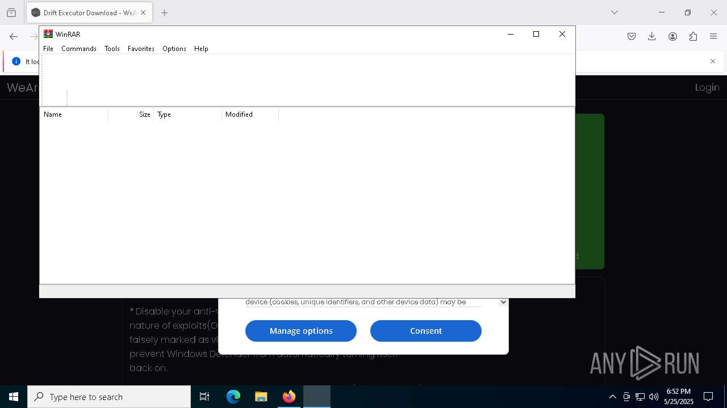Click the taskbar search box
This screenshot has width=727, height=408.
109,397
